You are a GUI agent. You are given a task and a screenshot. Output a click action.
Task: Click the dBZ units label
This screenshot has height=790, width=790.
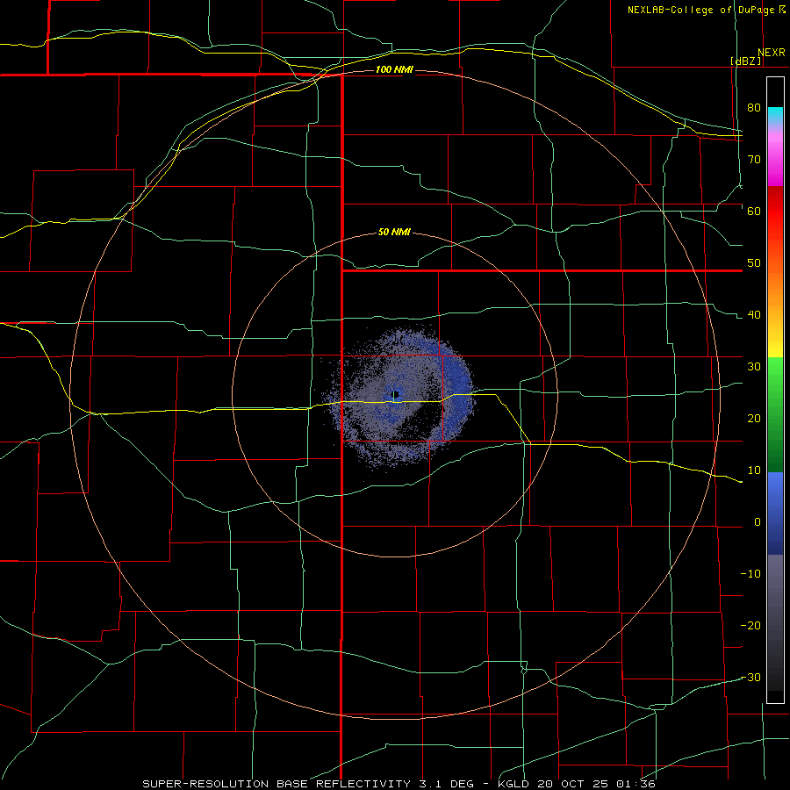745,61
